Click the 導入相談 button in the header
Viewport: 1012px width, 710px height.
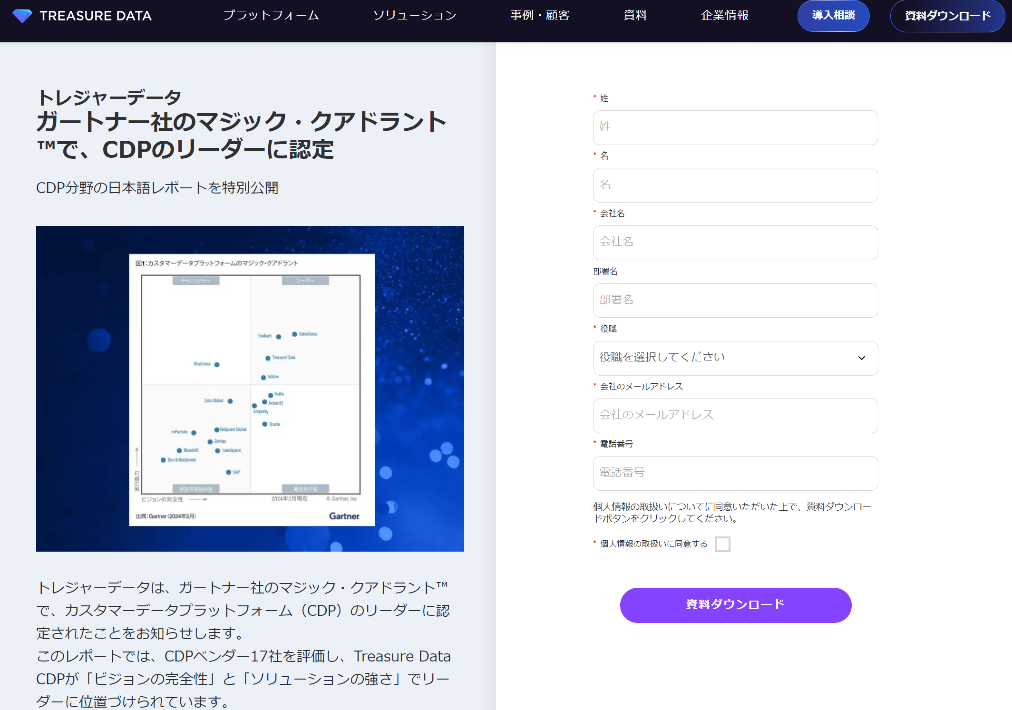click(x=833, y=16)
